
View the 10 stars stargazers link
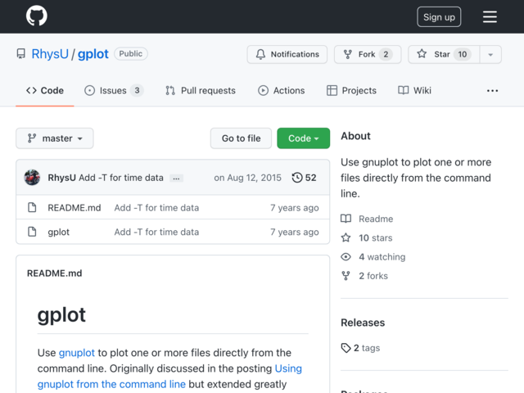click(x=367, y=238)
